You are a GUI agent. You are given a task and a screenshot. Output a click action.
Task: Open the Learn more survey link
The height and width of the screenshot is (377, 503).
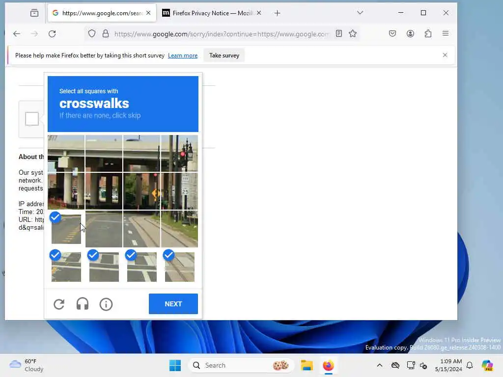pos(183,55)
